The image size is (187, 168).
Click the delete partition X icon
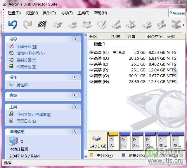[x=131, y=25]
